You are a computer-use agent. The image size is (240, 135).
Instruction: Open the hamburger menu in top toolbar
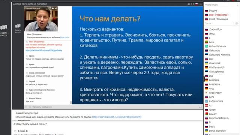pyautogui.click(x=201, y=4)
